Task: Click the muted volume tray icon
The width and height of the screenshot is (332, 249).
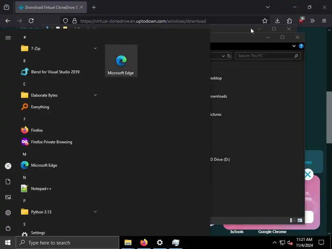Action: 290,243
